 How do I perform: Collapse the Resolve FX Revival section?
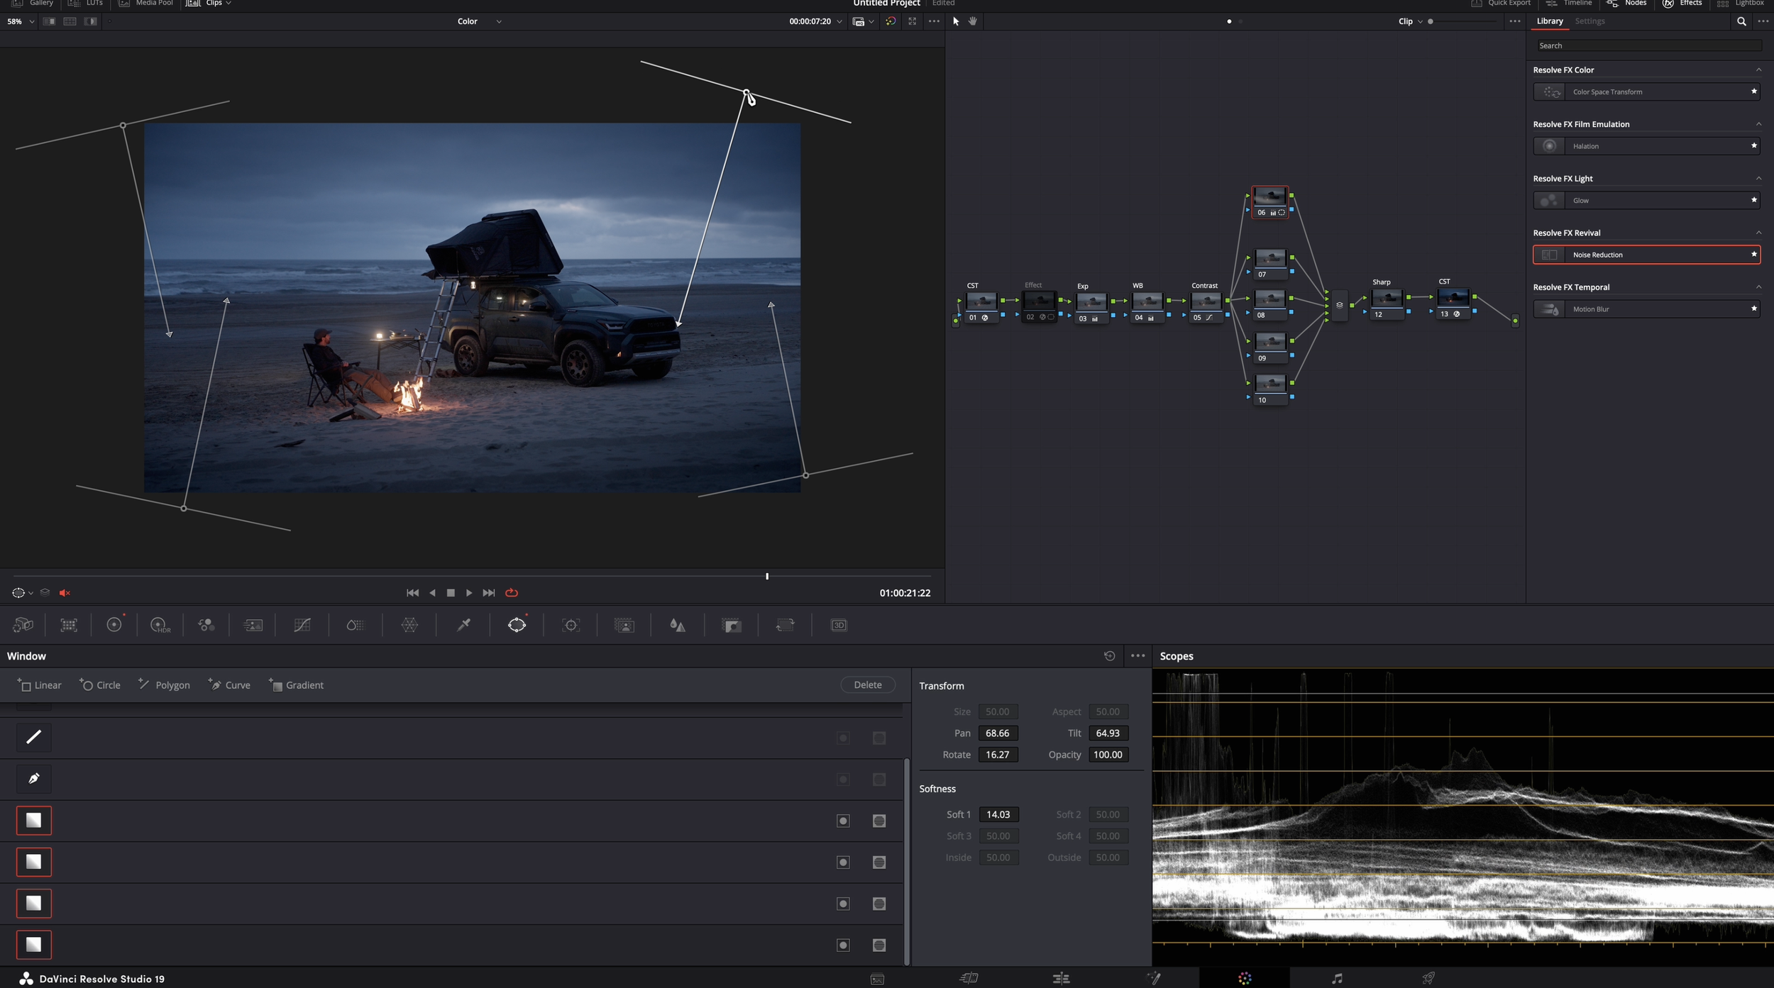point(1758,233)
